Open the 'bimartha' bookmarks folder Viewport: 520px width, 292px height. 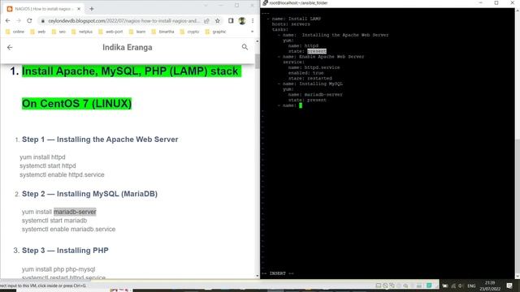pyautogui.click(x=162, y=32)
